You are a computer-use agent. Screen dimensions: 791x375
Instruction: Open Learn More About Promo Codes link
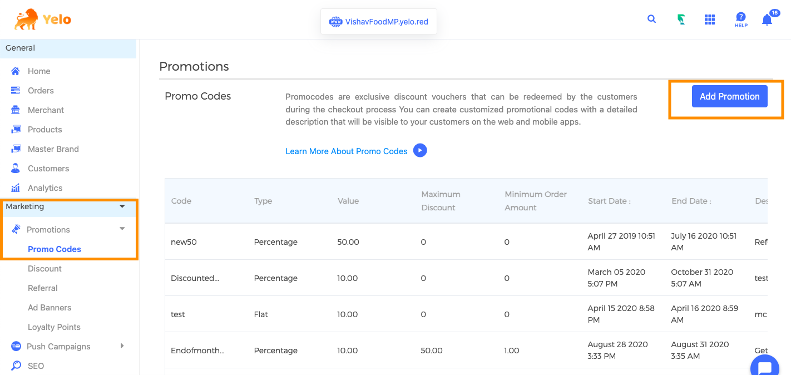(x=346, y=151)
